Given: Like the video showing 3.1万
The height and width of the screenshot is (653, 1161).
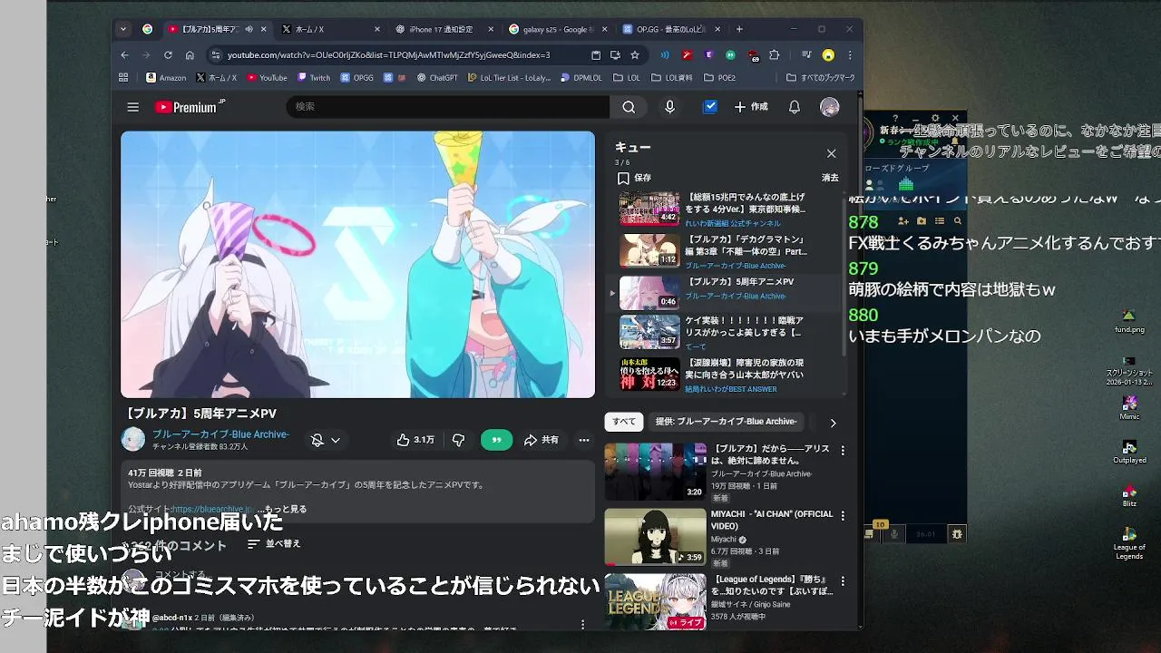Looking at the screenshot, I should [415, 440].
